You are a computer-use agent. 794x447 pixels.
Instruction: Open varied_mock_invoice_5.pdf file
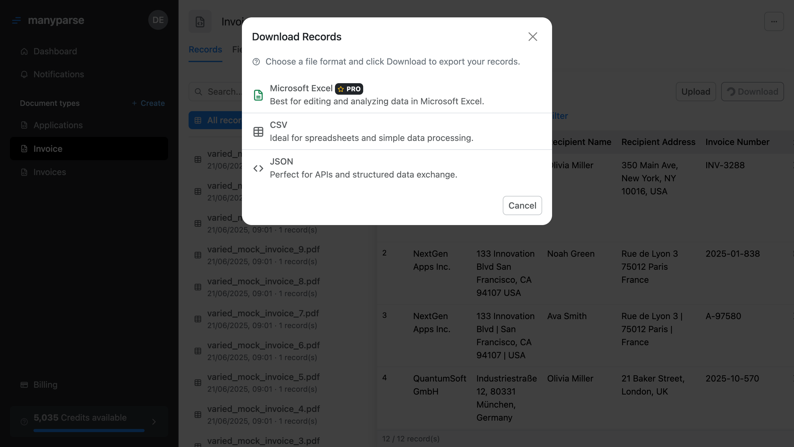tap(264, 383)
